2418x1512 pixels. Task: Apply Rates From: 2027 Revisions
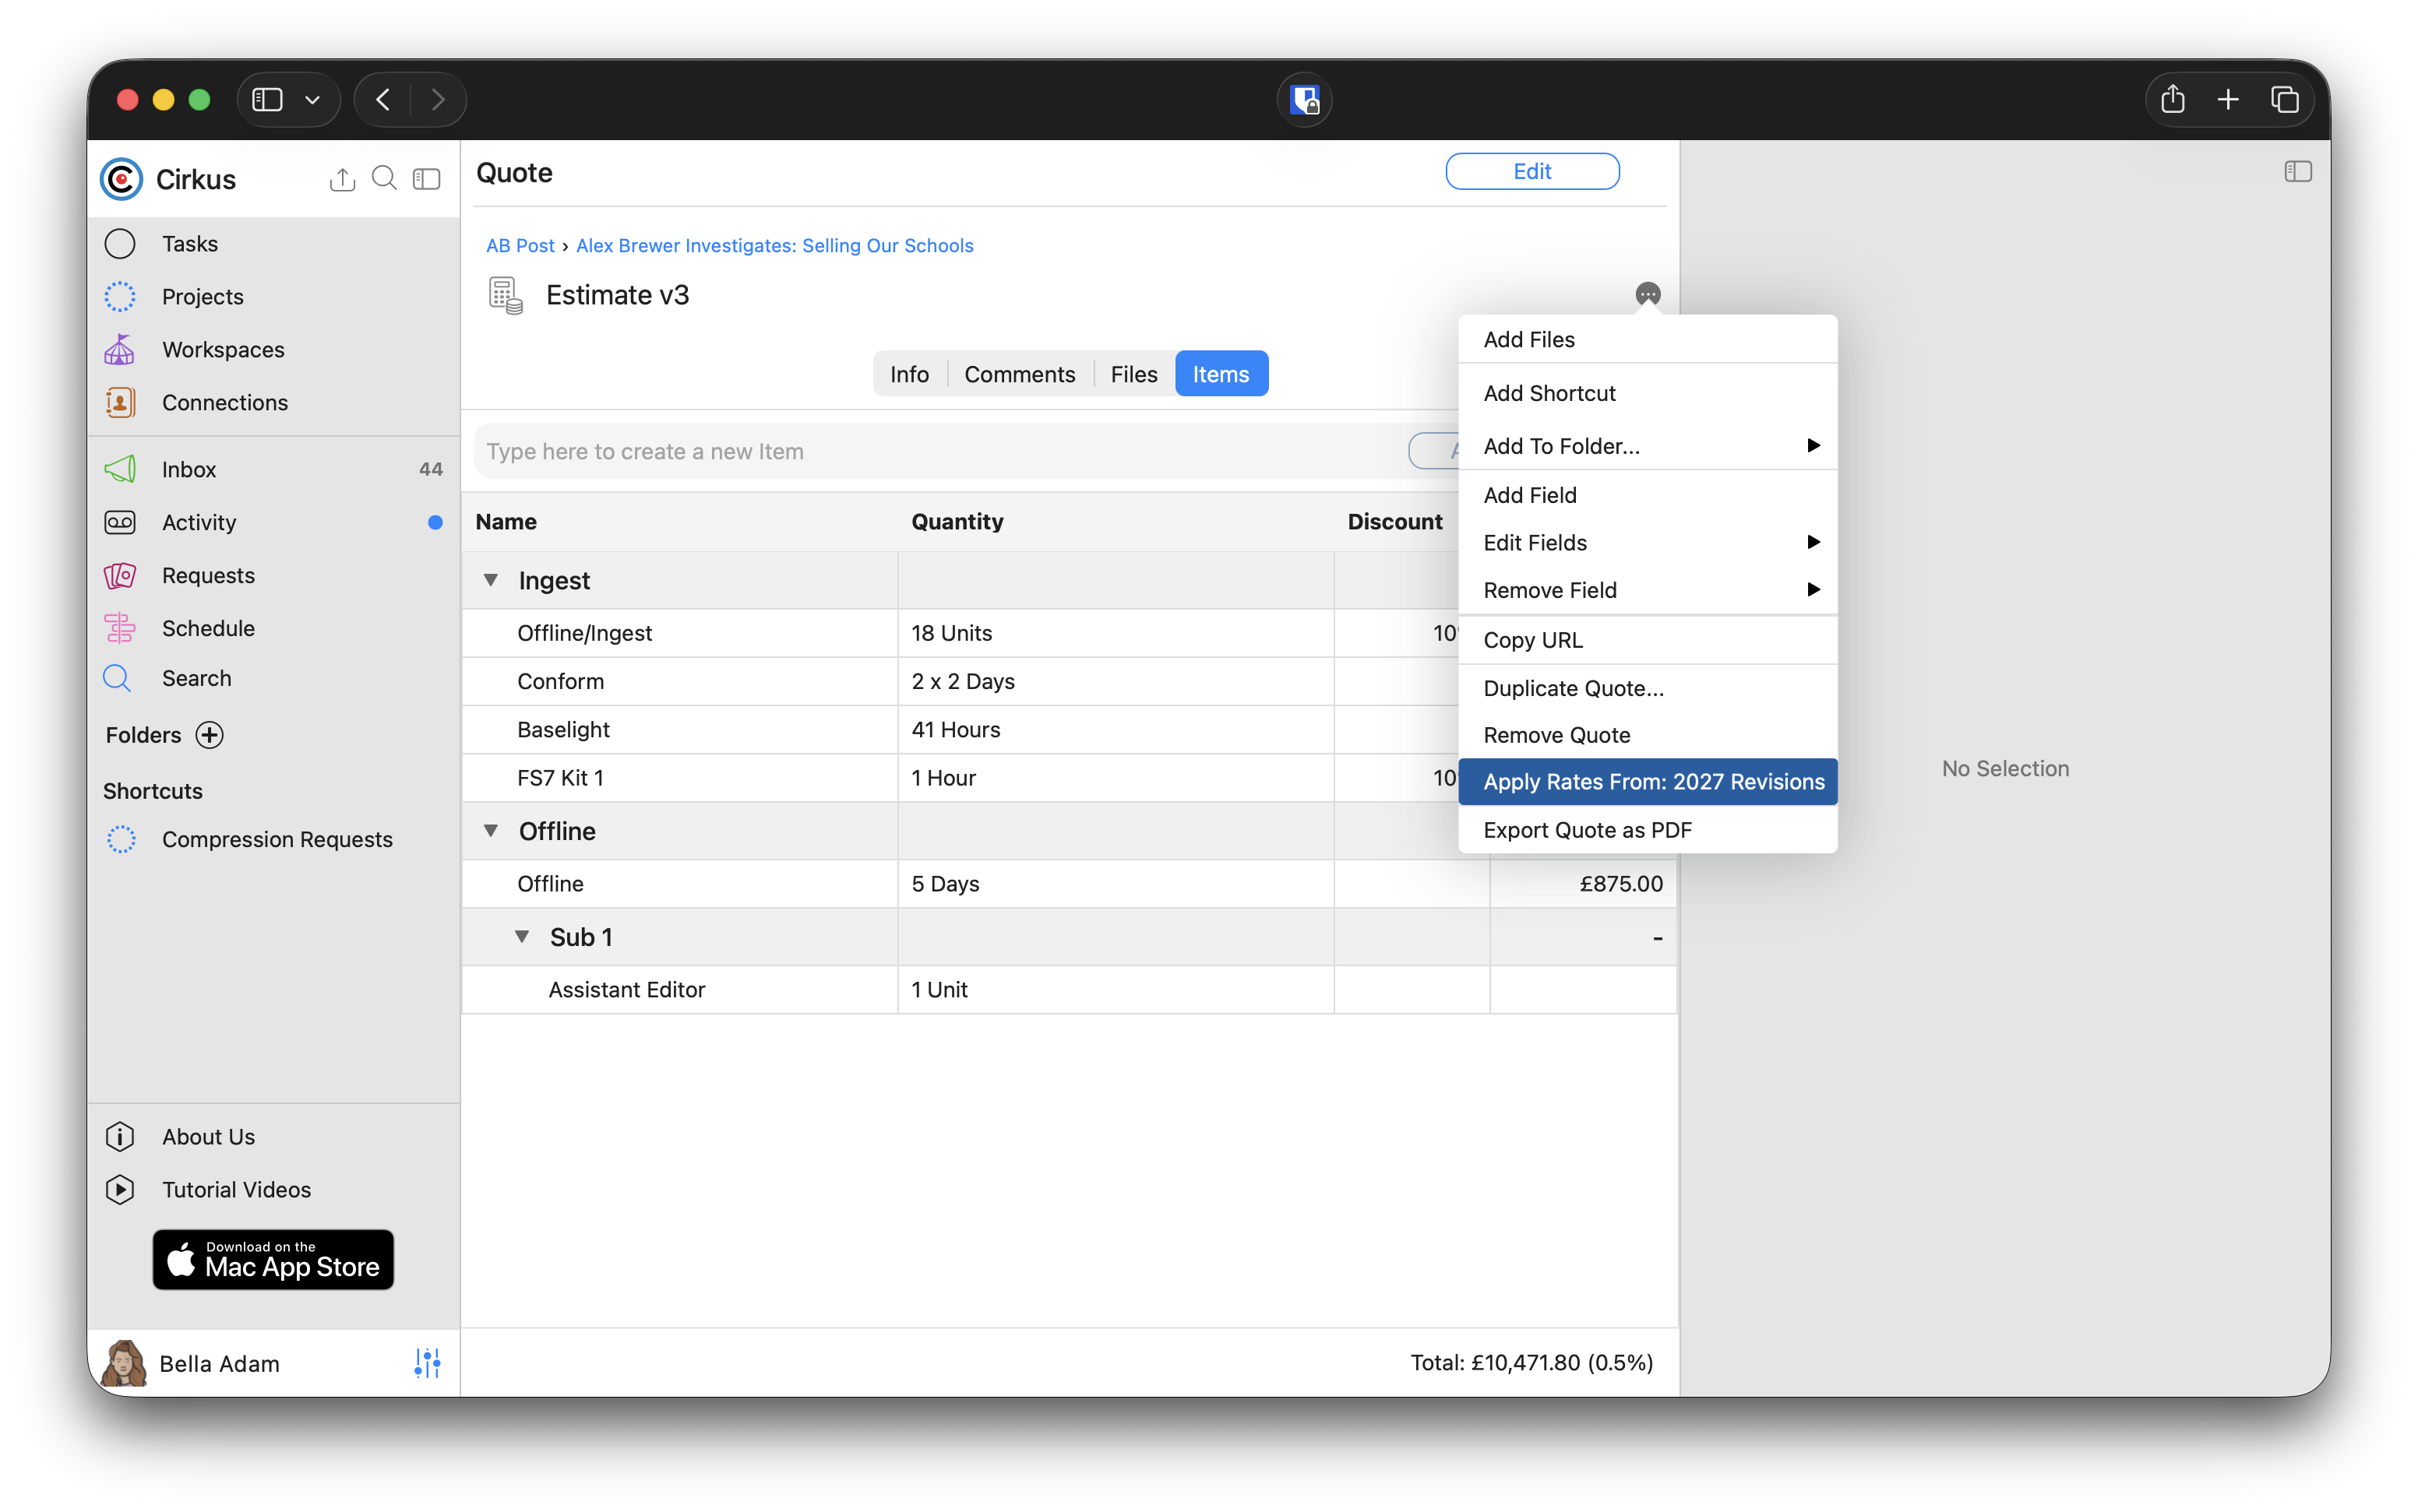[1648, 782]
